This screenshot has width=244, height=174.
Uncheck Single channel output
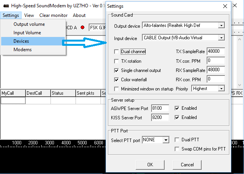[116, 70]
